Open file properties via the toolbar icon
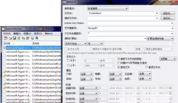This screenshot has height=103, width=178. tap(28, 38)
